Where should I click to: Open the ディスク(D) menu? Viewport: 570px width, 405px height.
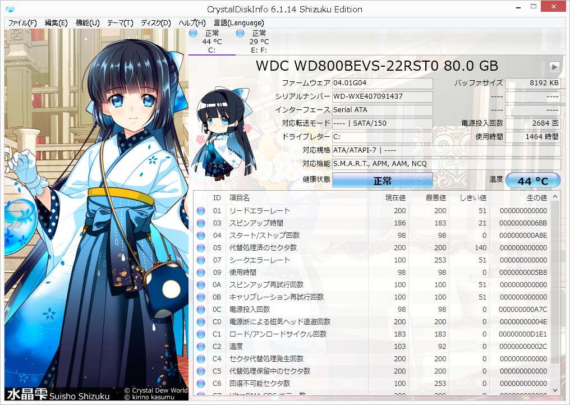coord(155,23)
